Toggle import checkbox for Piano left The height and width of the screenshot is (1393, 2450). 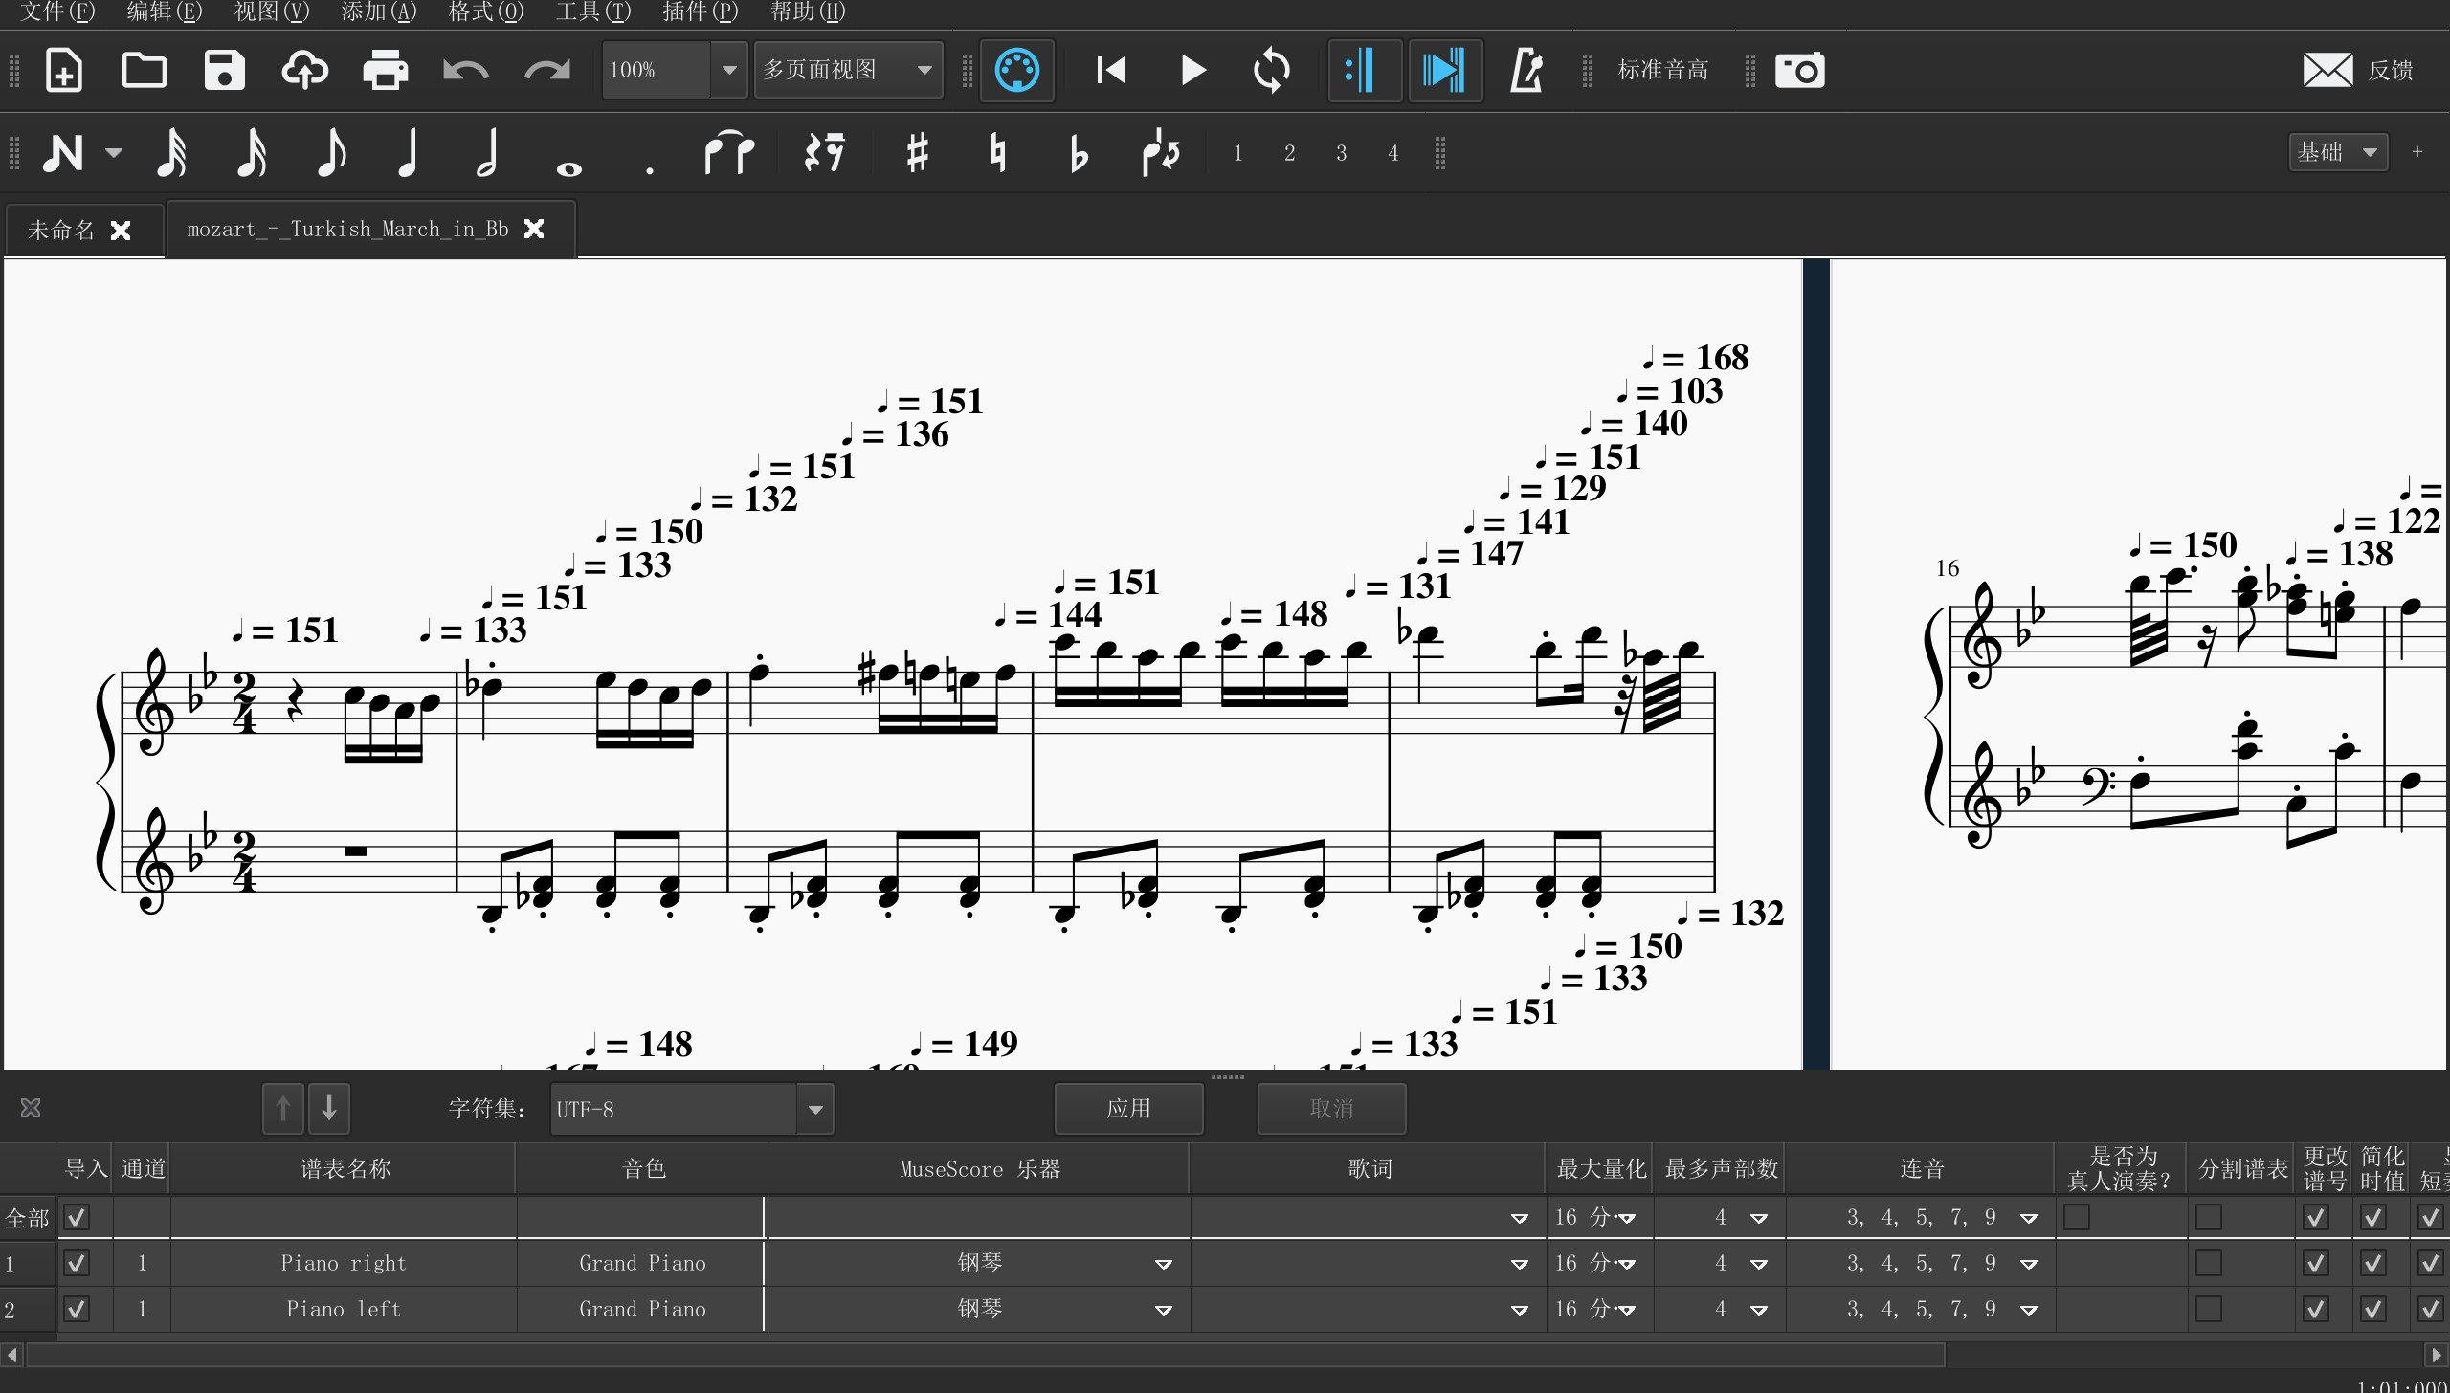[77, 1309]
